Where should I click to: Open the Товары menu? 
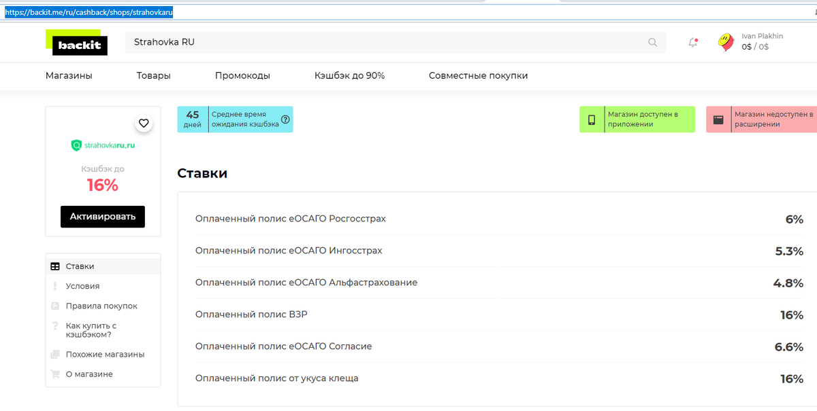tap(154, 76)
